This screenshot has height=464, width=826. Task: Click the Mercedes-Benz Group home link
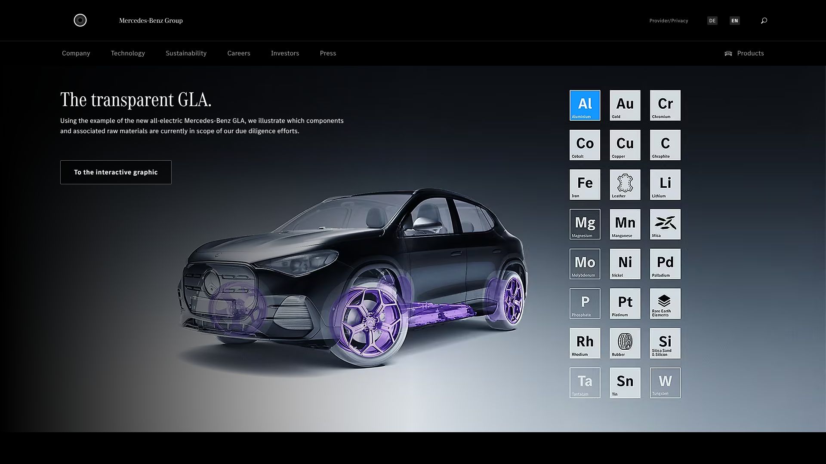(151, 21)
